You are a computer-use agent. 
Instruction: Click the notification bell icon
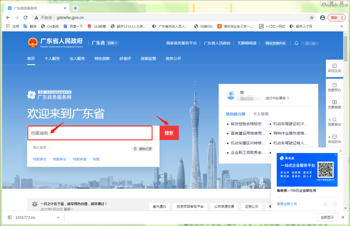click(296, 43)
